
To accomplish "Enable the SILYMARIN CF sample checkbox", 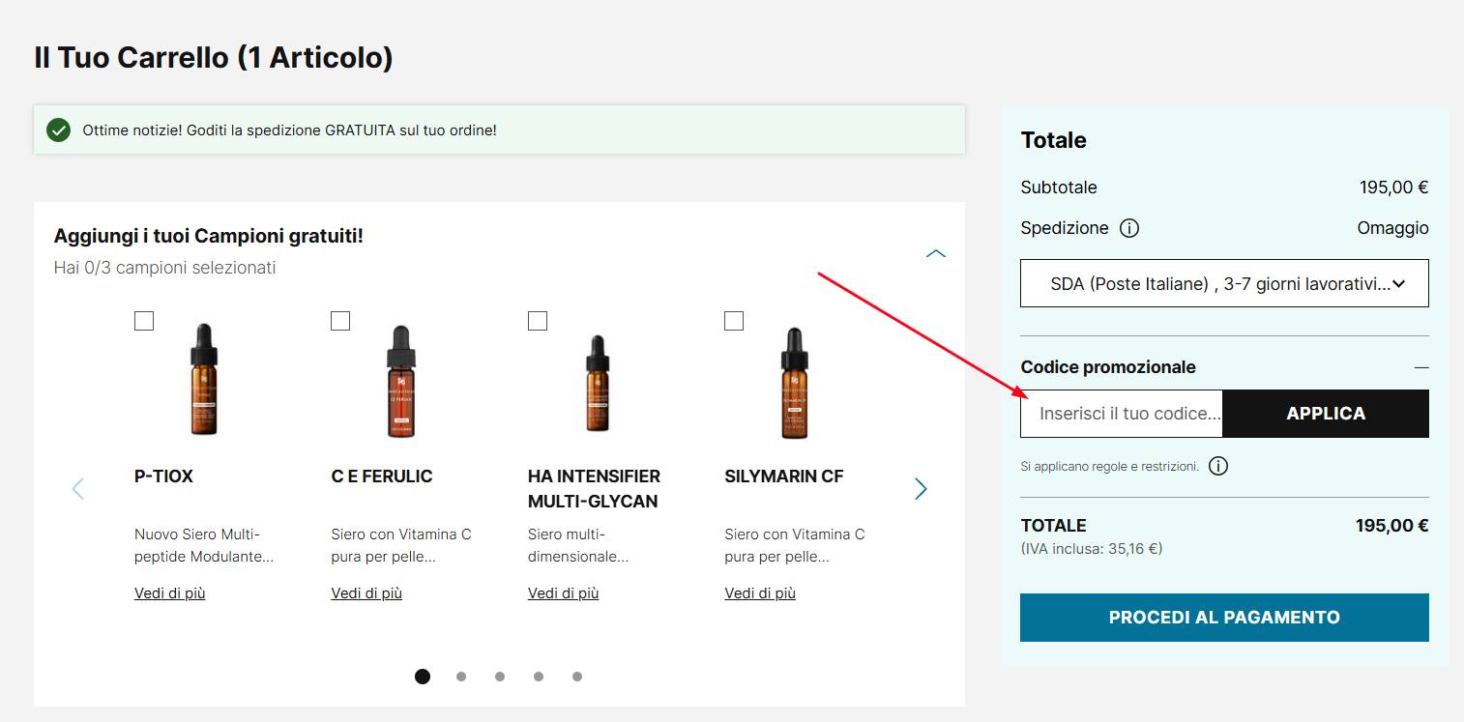I will click(734, 321).
